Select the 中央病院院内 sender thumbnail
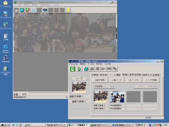The width and height of the screenshot is (169, 127). (x=117, y=97)
